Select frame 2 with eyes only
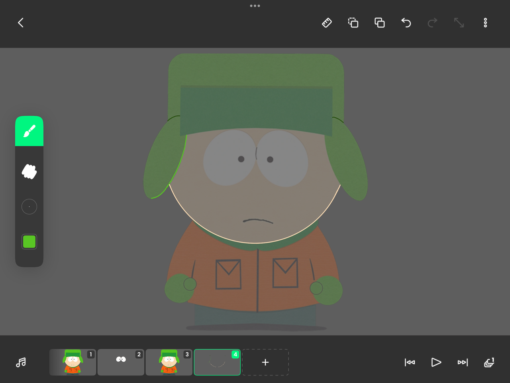Screen dimensions: 510x383 121,362
